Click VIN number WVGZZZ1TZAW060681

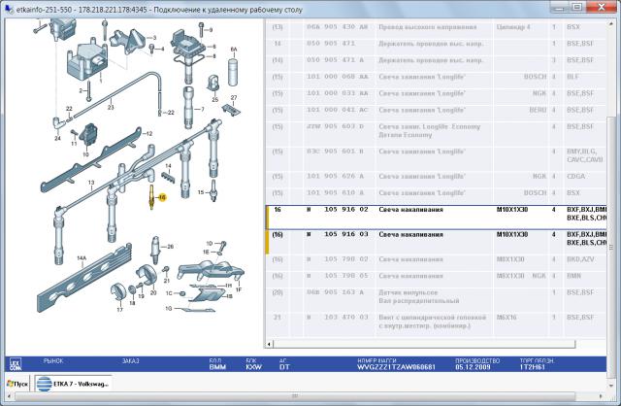click(x=396, y=367)
